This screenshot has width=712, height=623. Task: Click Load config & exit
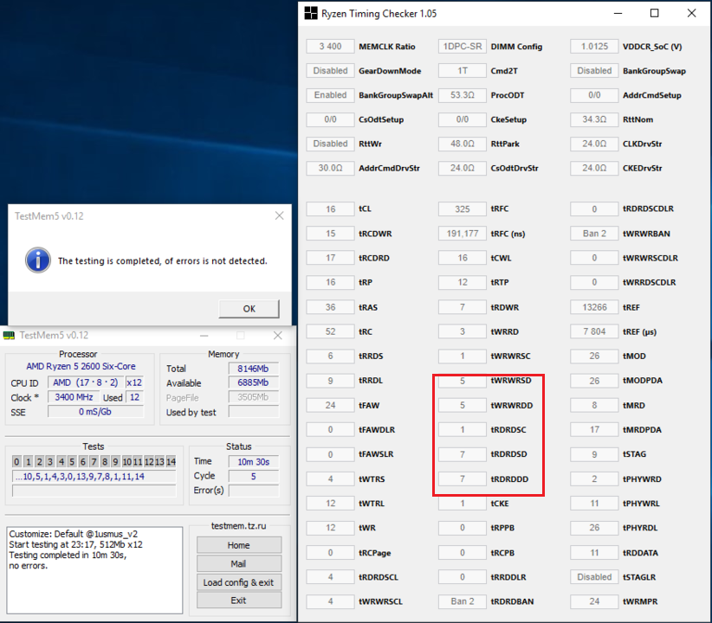point(239,582)
